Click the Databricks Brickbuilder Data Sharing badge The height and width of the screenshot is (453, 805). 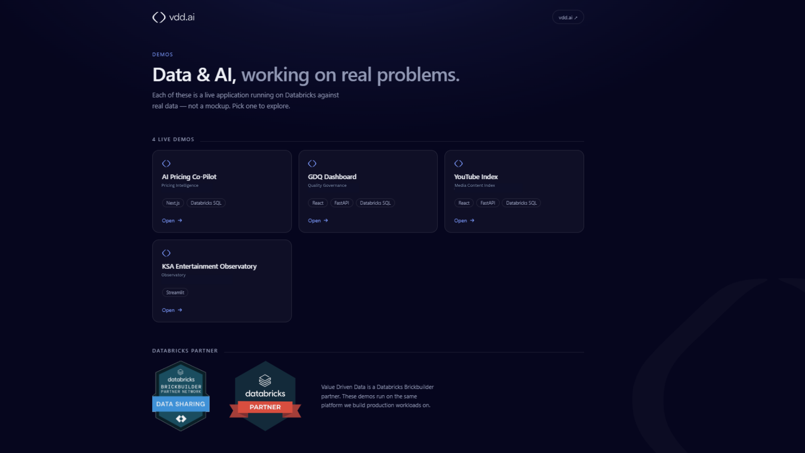pos(181,396)
